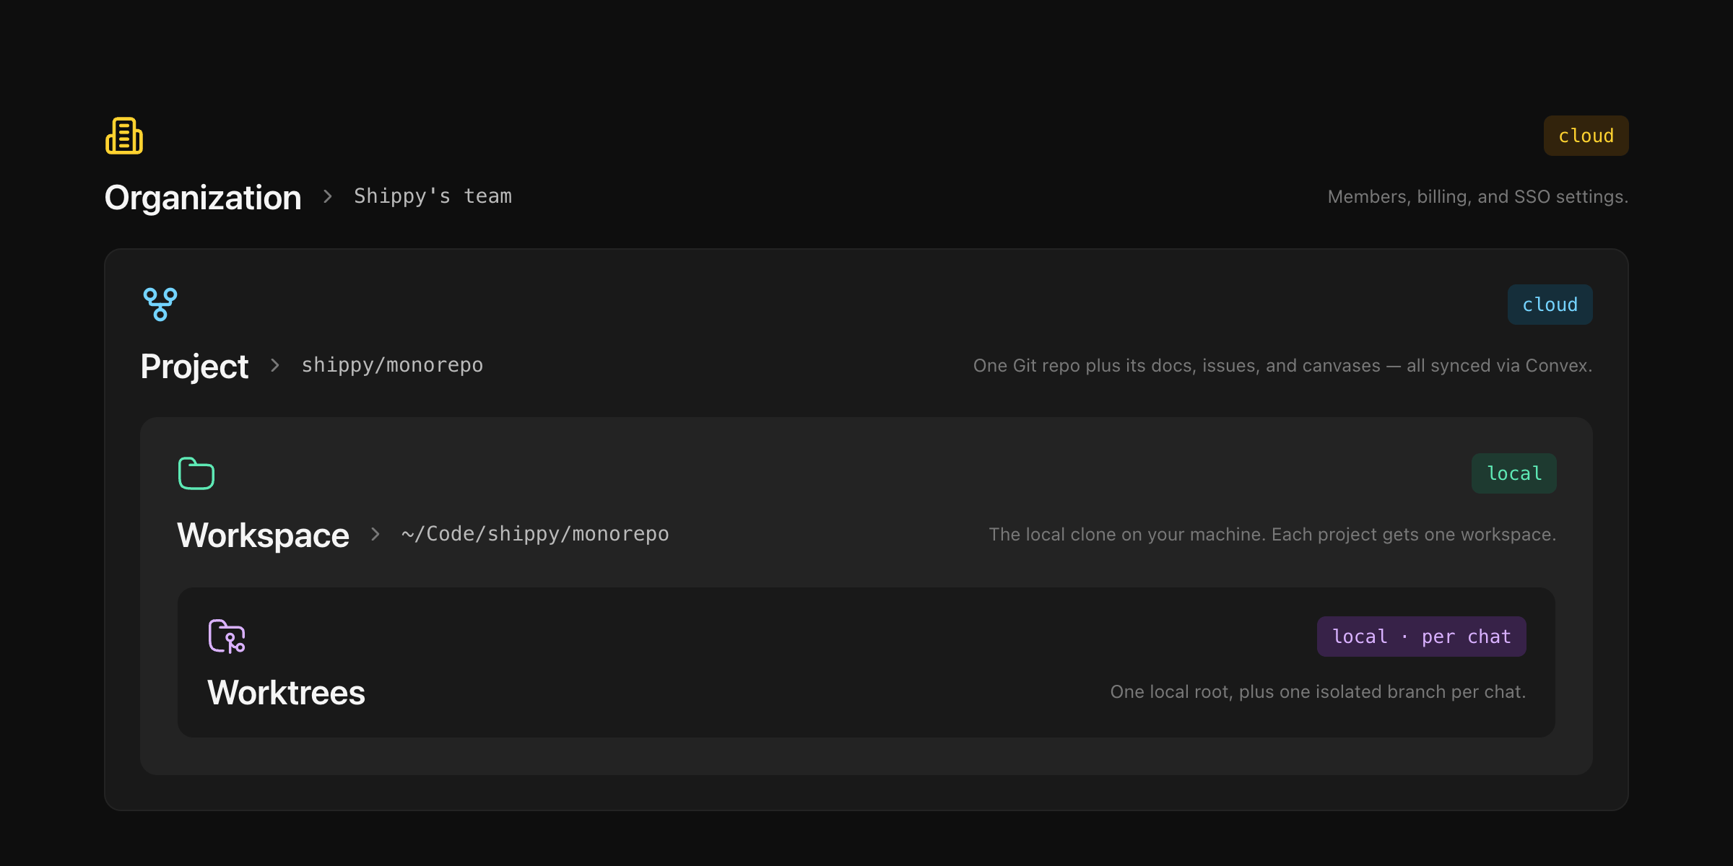The width and height of the screenshot is (1733, 866).
Task: Click the Project heading
Action: pyautogui.click(x=194, y=367)
